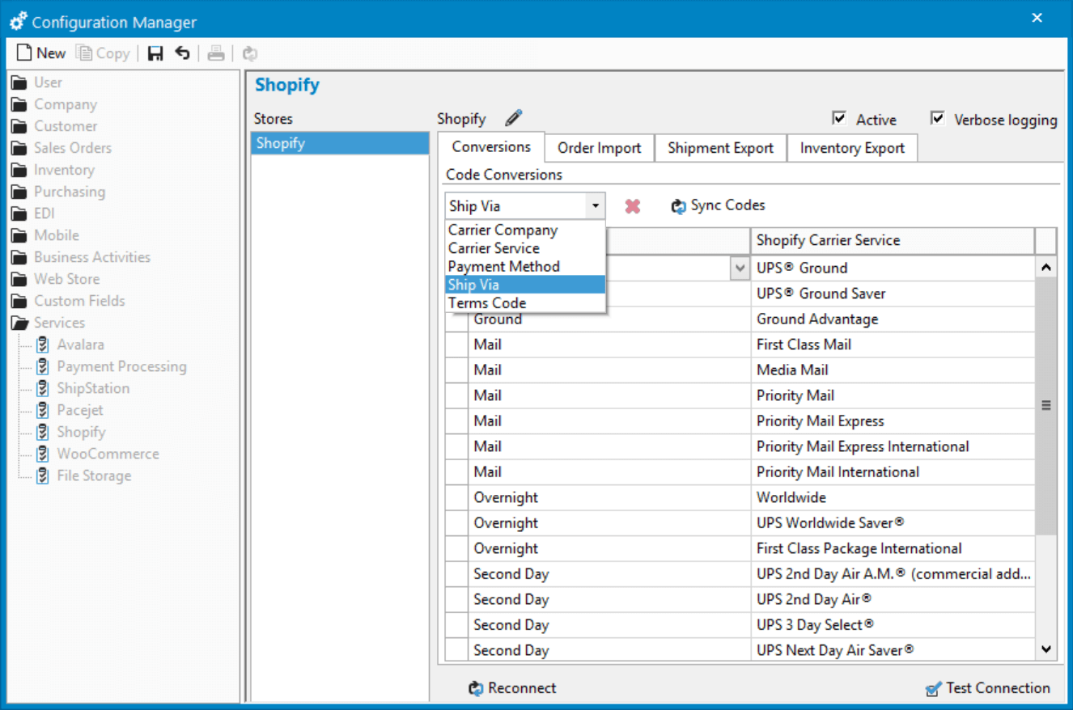This screenshot has width=1073, height=710.
Task: Expand the Business Activities folder
Action: pyautogui.click(x=19, y=257)
